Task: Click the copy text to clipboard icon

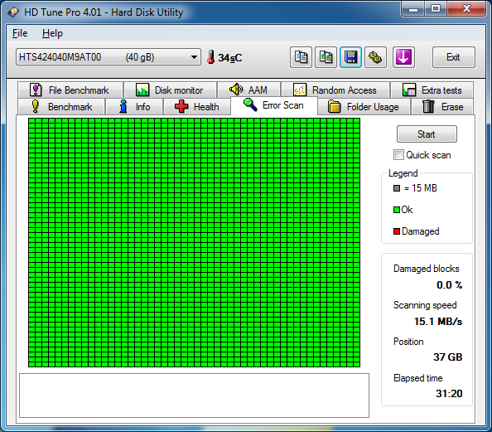Action: [x=301, y=57]
